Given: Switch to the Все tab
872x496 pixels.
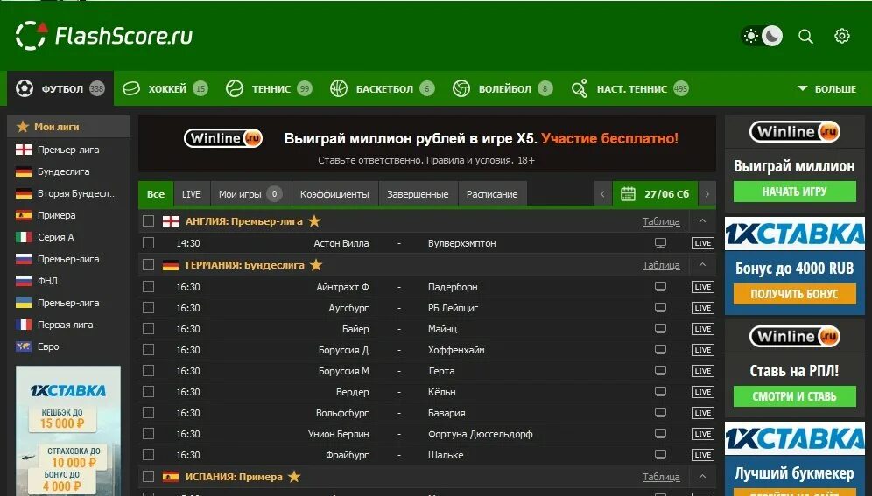Looking at the screenshot, I should point(156,194).
